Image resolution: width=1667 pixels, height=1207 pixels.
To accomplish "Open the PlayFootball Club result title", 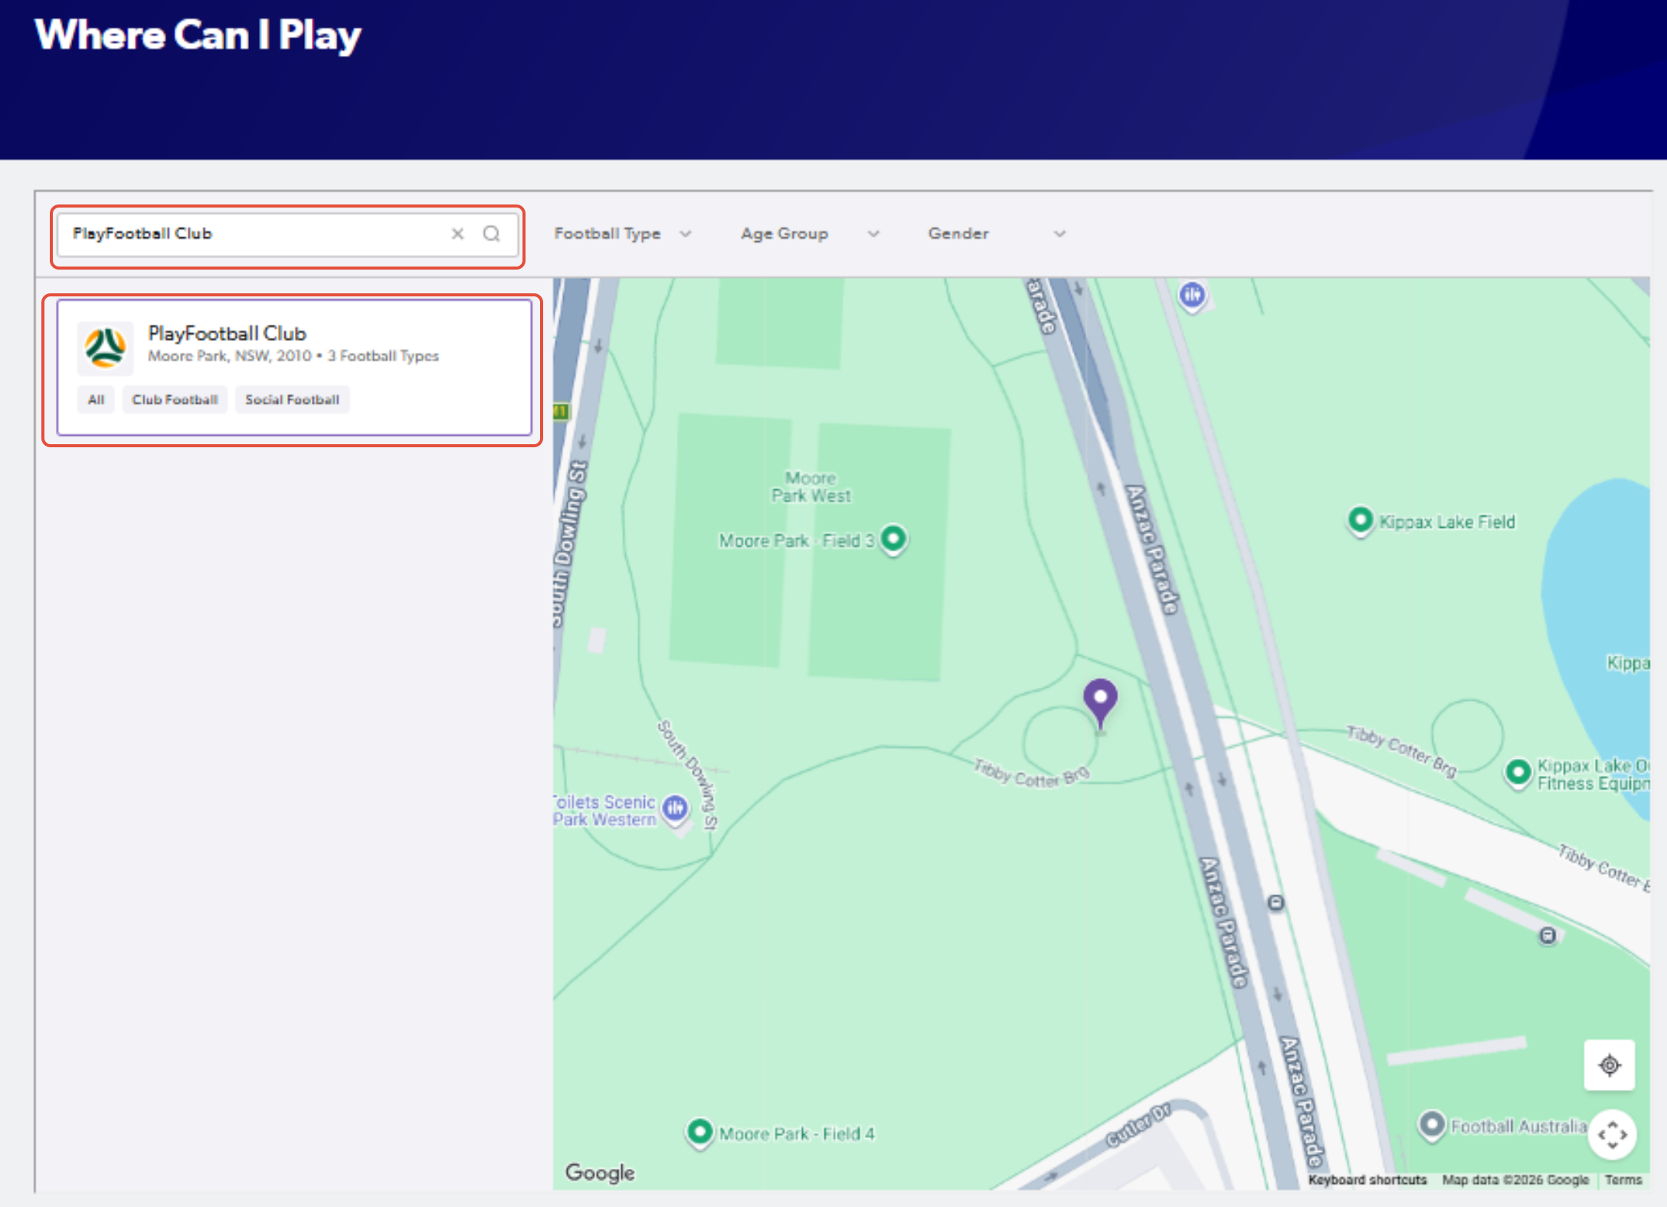I will [227, 333].
